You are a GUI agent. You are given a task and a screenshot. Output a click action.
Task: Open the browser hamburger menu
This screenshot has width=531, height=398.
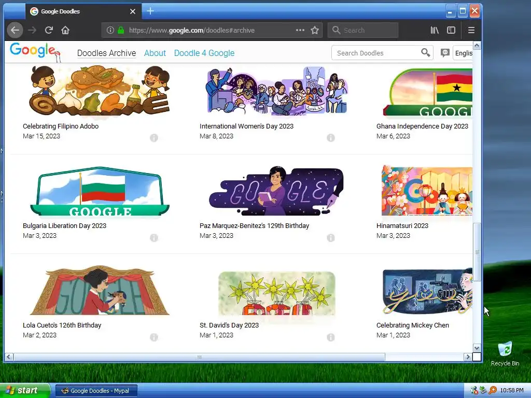(x=471, y=30)
